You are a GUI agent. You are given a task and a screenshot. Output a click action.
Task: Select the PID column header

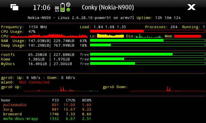[55, 100]
